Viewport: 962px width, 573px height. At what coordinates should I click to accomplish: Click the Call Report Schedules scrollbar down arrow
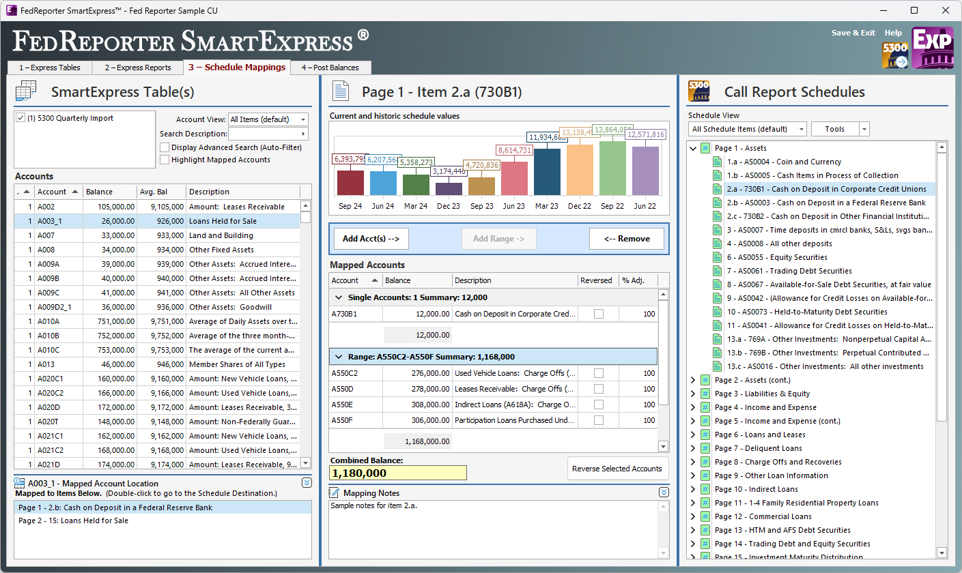[x=942, y=552]
